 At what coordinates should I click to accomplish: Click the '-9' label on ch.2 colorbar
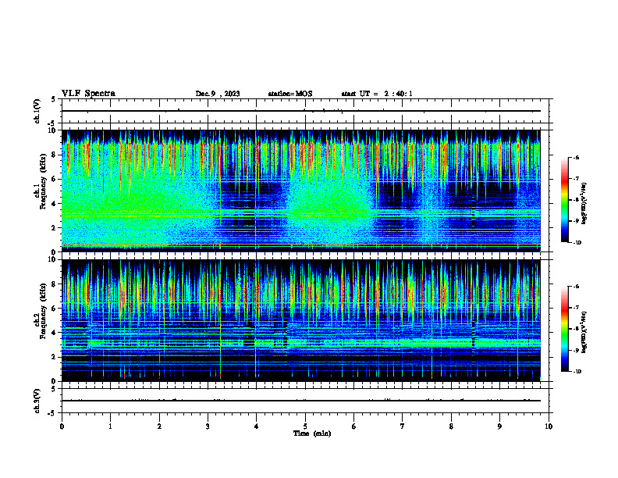[x=576, y=350]
